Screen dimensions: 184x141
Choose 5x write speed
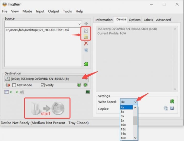tap(126, 112)
